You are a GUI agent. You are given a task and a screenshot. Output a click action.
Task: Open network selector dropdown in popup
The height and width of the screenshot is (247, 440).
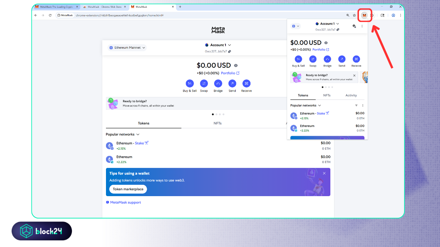(x=296, y=26)
